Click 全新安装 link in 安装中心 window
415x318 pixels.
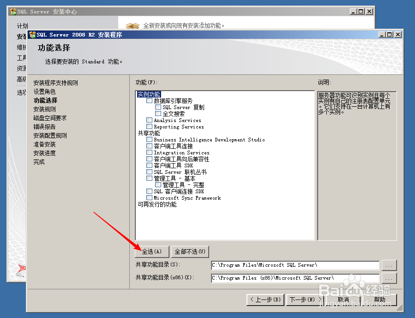tap(184, 25)
